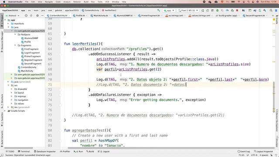Open the Database Inspector tool window
The image size is (279, 157).
(x=44, y=151)
